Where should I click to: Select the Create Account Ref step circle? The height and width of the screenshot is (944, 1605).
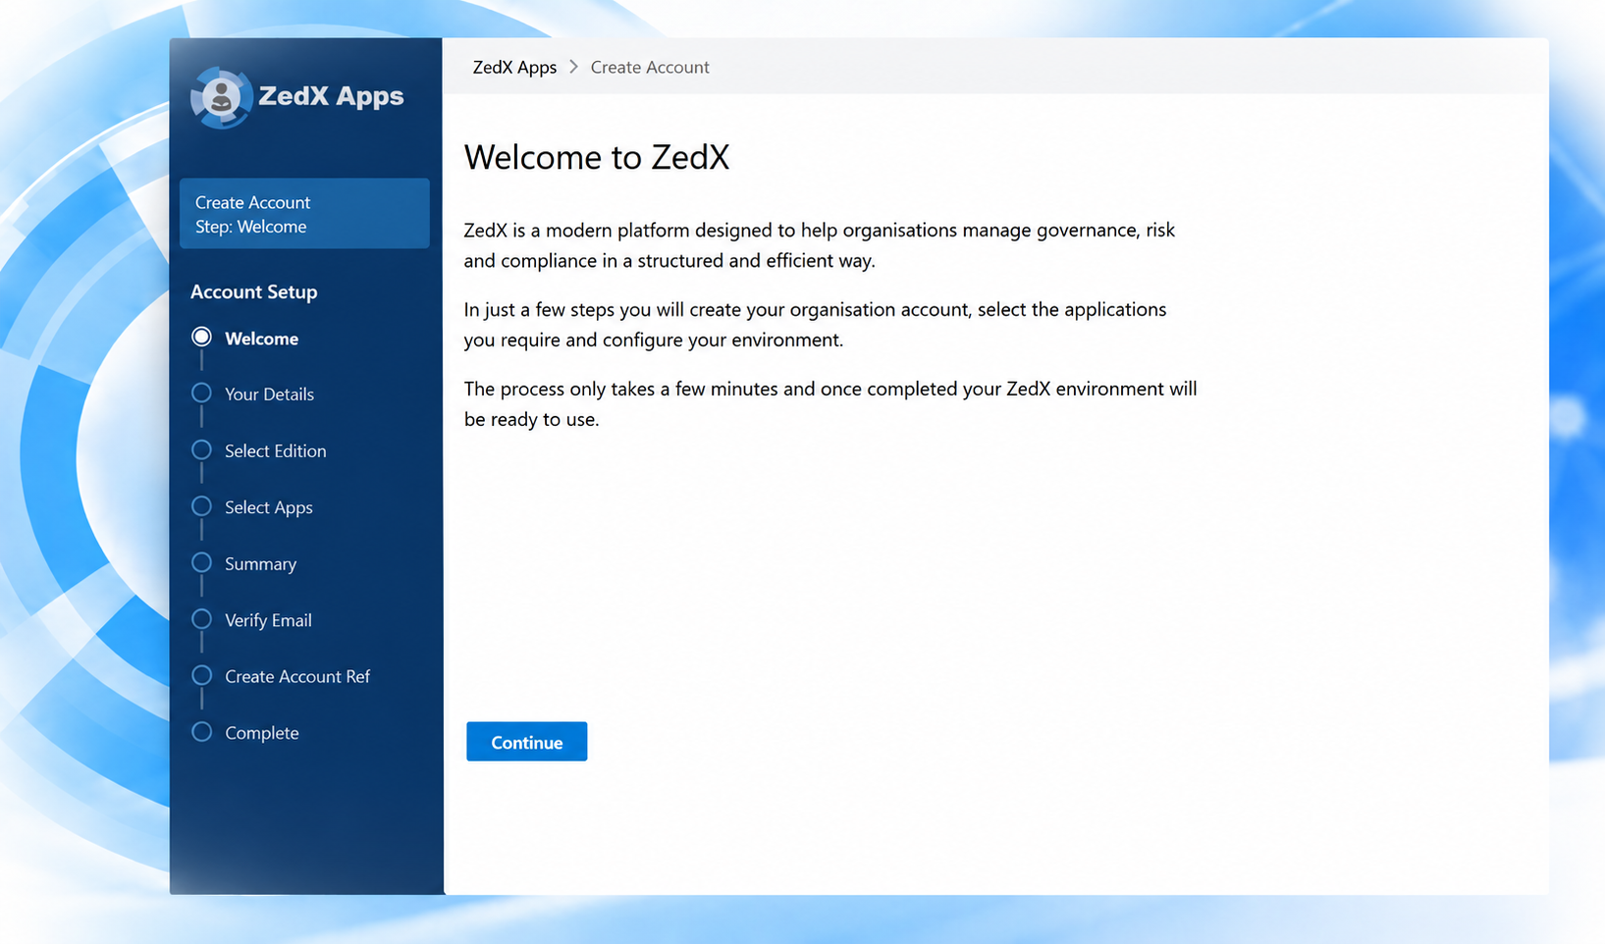201,676
